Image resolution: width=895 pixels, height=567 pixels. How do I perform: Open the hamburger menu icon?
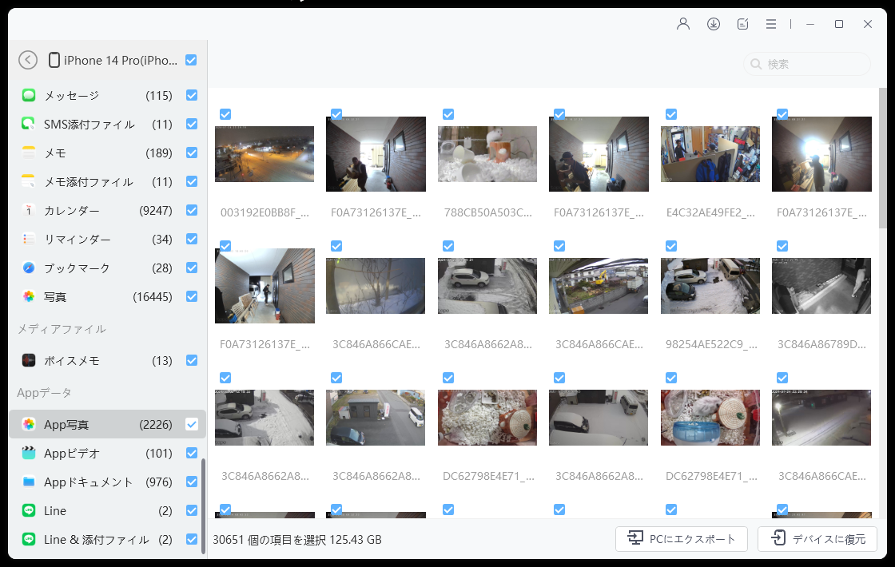tap(771, 24)
